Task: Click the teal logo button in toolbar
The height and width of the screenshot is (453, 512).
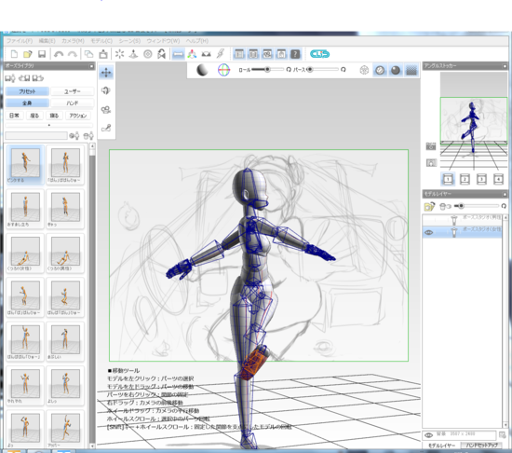Action: [x=319, y=54]
